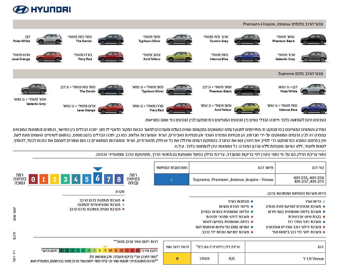Click the 'Supreme, Premium, Intense, Inspire - Venue' cell
339x274 pixels.
coord(232,179)
